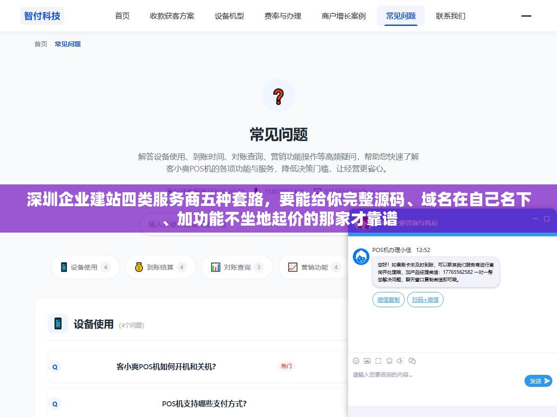Click the 发送 send button
The height and width of the screenshot is (417, 557).
click(538, 381)
